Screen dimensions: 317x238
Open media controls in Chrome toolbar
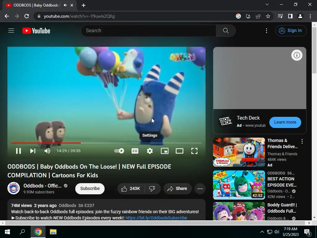(x=280, y=16)
